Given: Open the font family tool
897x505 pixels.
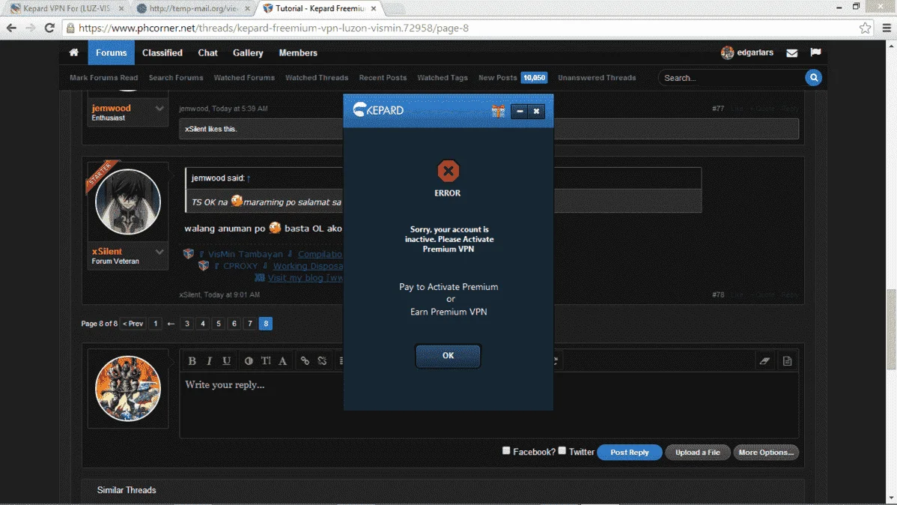Looking at the screenshot, I should [x=282, y=360].
